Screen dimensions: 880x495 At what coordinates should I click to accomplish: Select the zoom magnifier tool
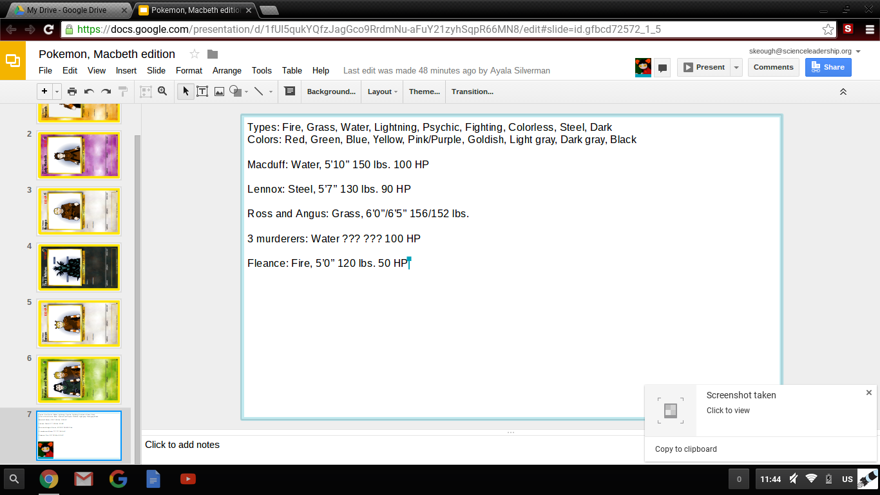pyautogui.click(x=162, y=92)
